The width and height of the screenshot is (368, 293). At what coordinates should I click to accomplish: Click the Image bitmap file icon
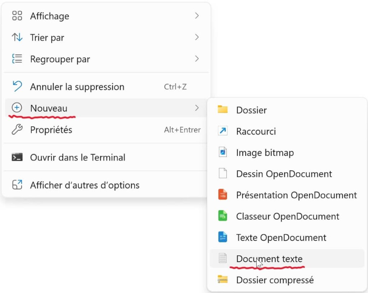pyautogui.click(x=223, y=152)
